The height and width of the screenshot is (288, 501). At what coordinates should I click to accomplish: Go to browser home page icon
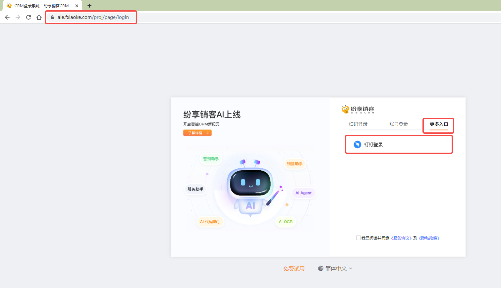click(39, 17)
